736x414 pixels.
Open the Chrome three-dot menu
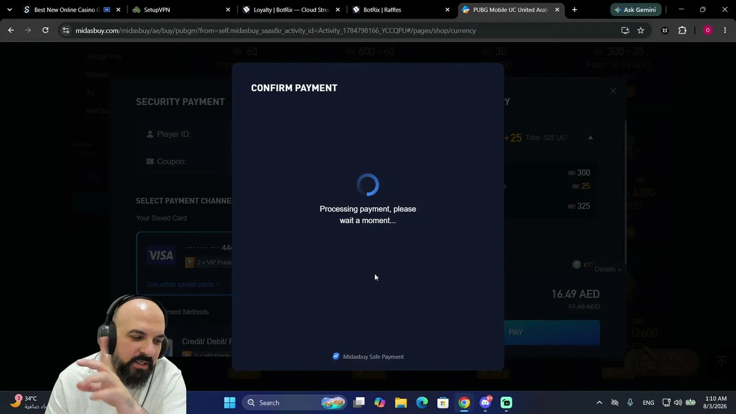point(725,30)
